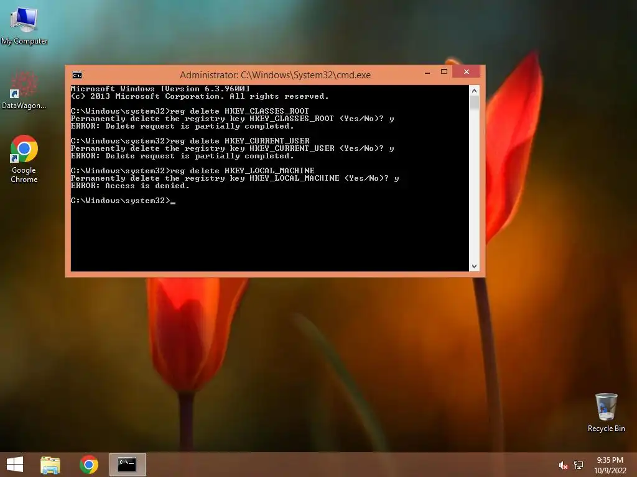Viewport: 637px width, 477px height.
Task: Click the HKEY_LOCAL_MACHINE confirmation prompt line
Action: [x=235, y=178]
